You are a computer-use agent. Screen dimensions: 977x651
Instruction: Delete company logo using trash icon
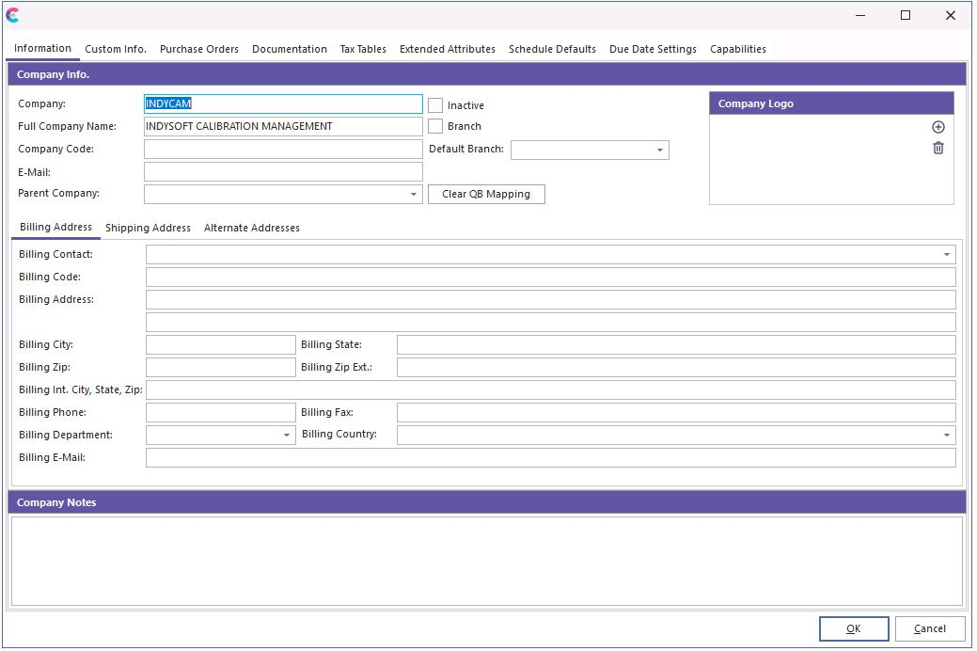click(x=938, y=148)
